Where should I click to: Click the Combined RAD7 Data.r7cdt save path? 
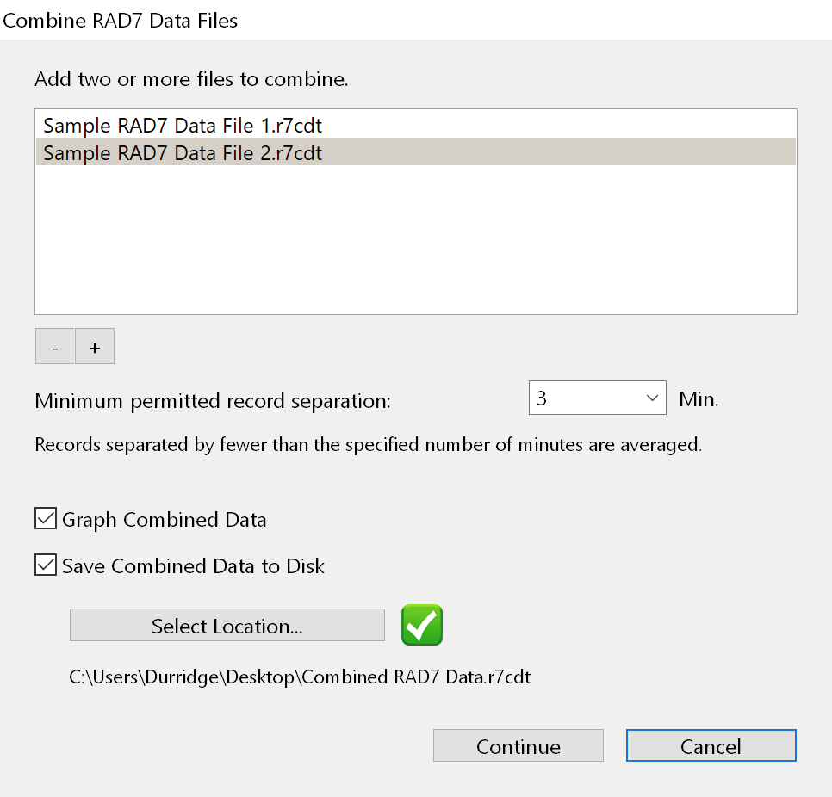tap(300, 677)
